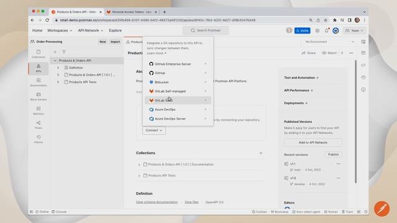Click the Postman logo floating button
The height and width of the screenshot is (223, 397).
[x=381, y=209]
